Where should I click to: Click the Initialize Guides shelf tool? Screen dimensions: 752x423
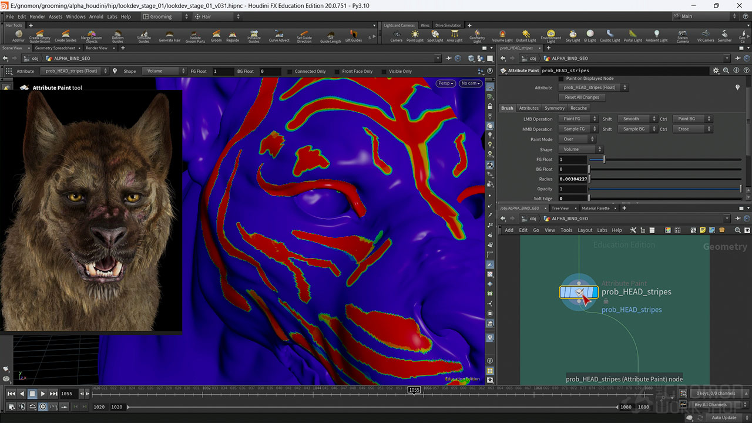click(x=253, y=34)
